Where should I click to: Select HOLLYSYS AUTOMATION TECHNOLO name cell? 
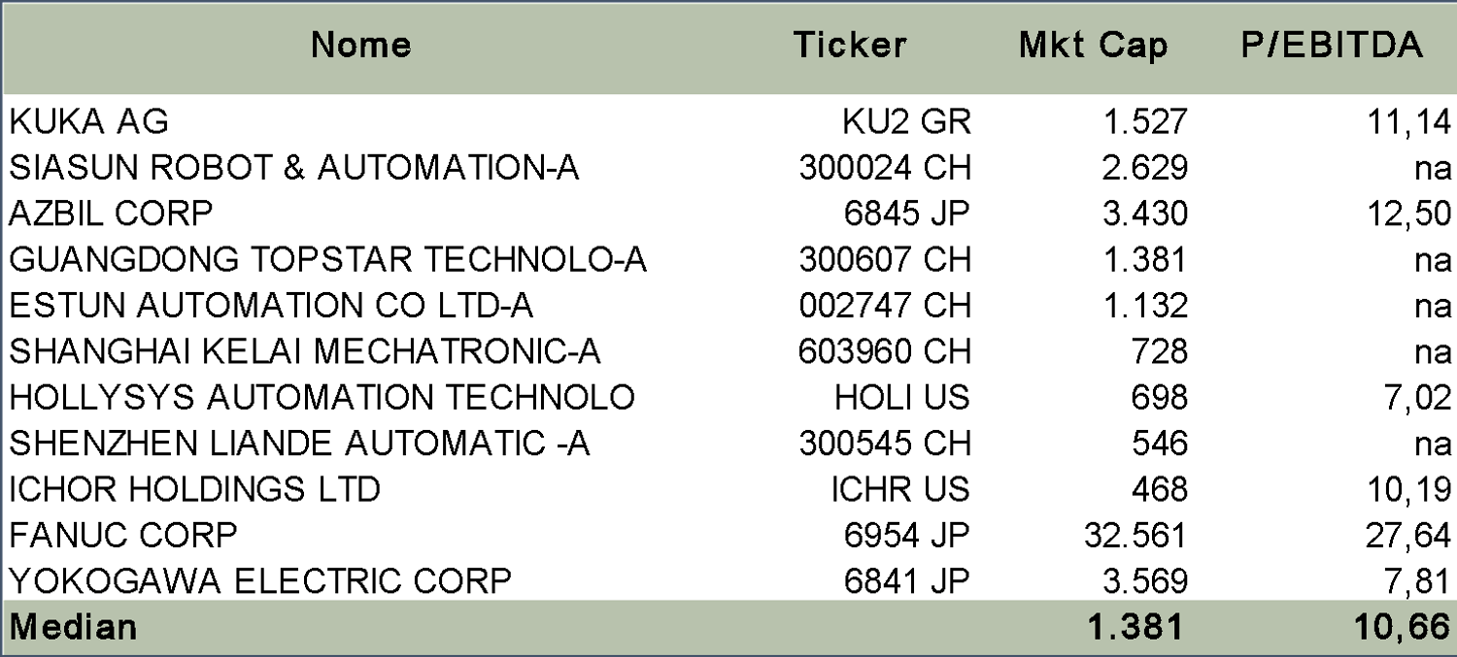pyautogui.click(x=322, y=397)
